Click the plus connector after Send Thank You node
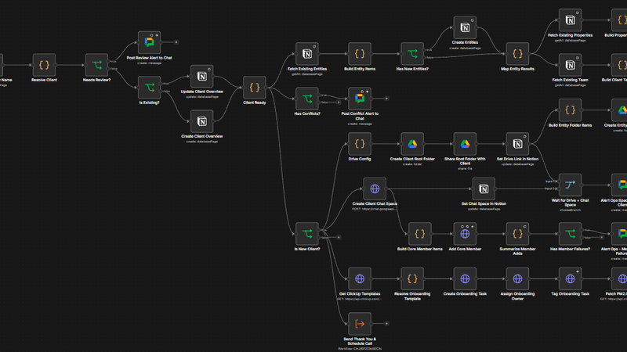This screenshot has width=627, height=352. tap(386, 324)
